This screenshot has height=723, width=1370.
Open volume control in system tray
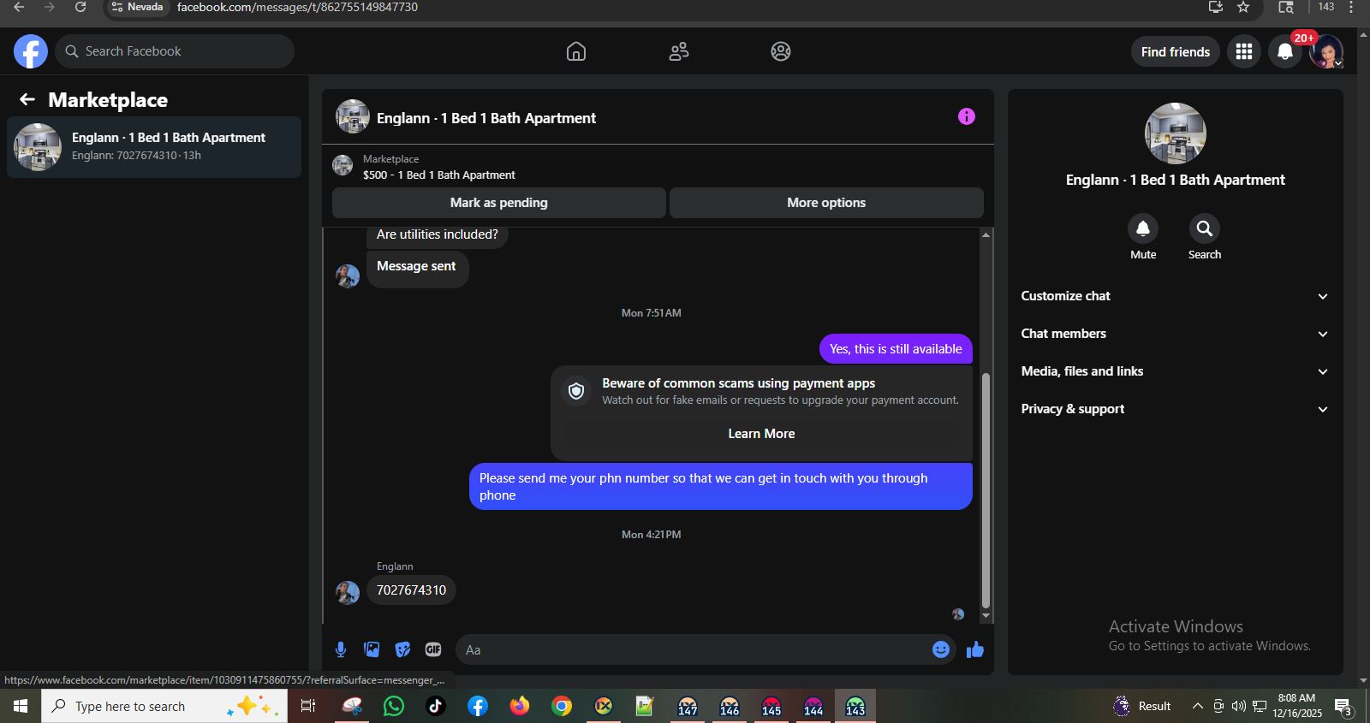[1239, 706]
